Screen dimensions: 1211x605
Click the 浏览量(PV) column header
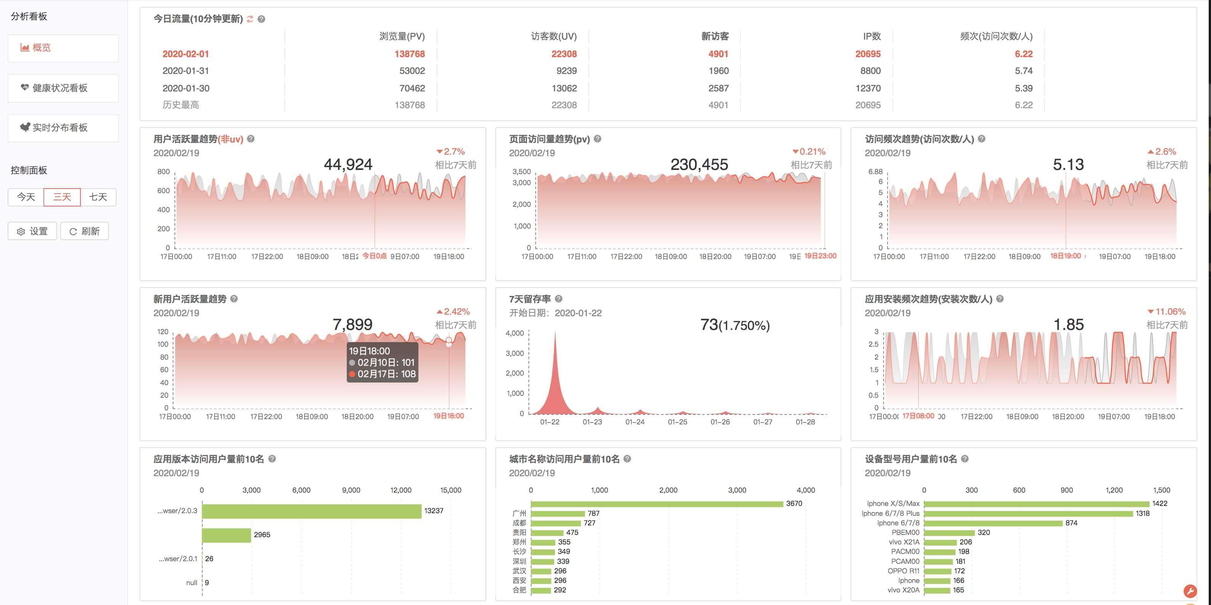pos(402,36)
